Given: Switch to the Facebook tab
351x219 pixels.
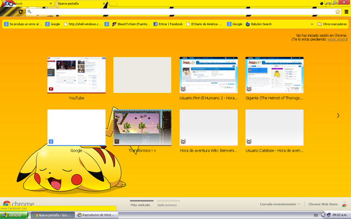Looking at the screenshot, I should point(27,4).
